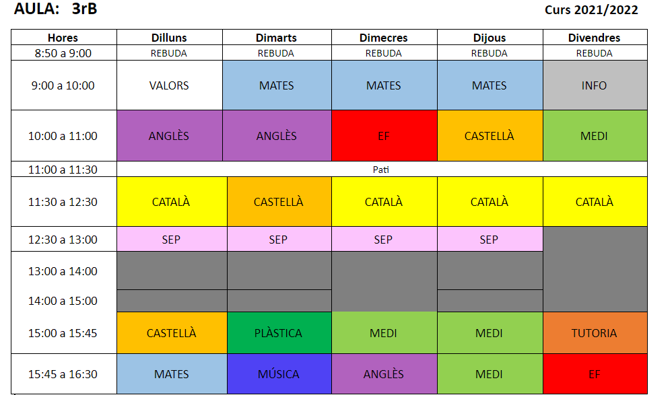Click the Pati break row
Screen dimensions: 672x395
pos(381,169)
